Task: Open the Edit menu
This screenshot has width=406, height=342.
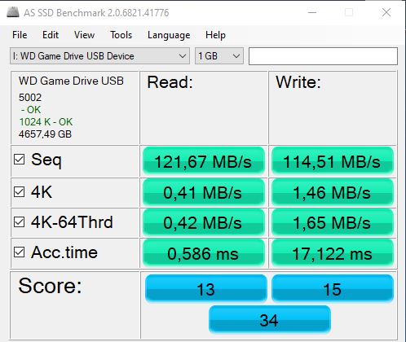Action: pos(51,35)
